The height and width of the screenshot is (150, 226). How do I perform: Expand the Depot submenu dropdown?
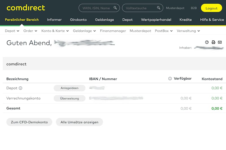[x=12, y=31]
